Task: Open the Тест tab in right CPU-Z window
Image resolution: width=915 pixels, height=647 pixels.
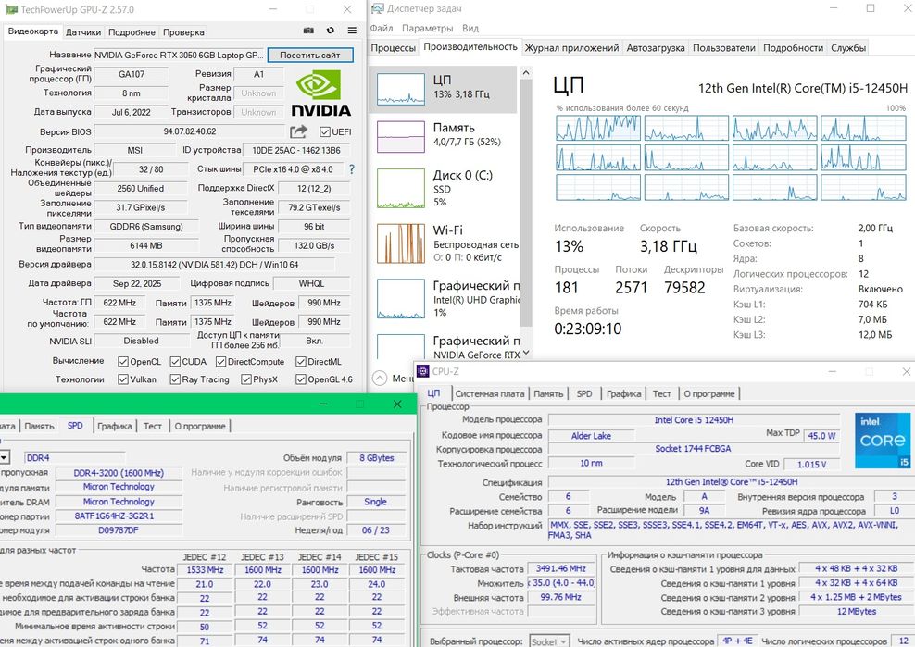Action: coord(661,393)
